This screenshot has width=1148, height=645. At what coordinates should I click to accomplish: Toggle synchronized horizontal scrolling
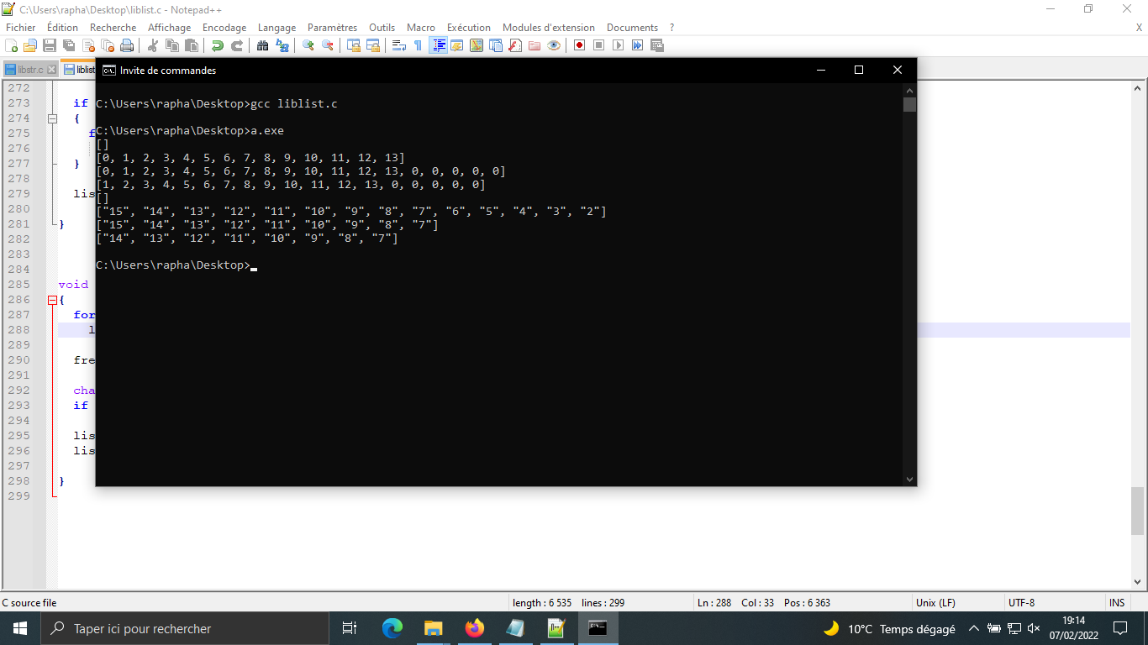point(373,45)
